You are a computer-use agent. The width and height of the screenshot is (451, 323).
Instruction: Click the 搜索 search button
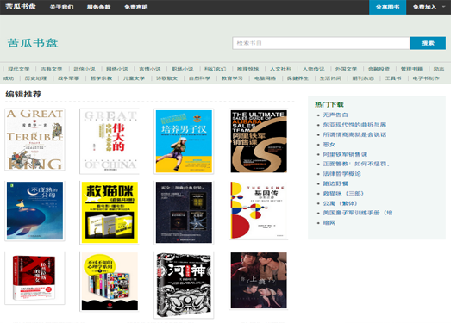coord(428,43)
